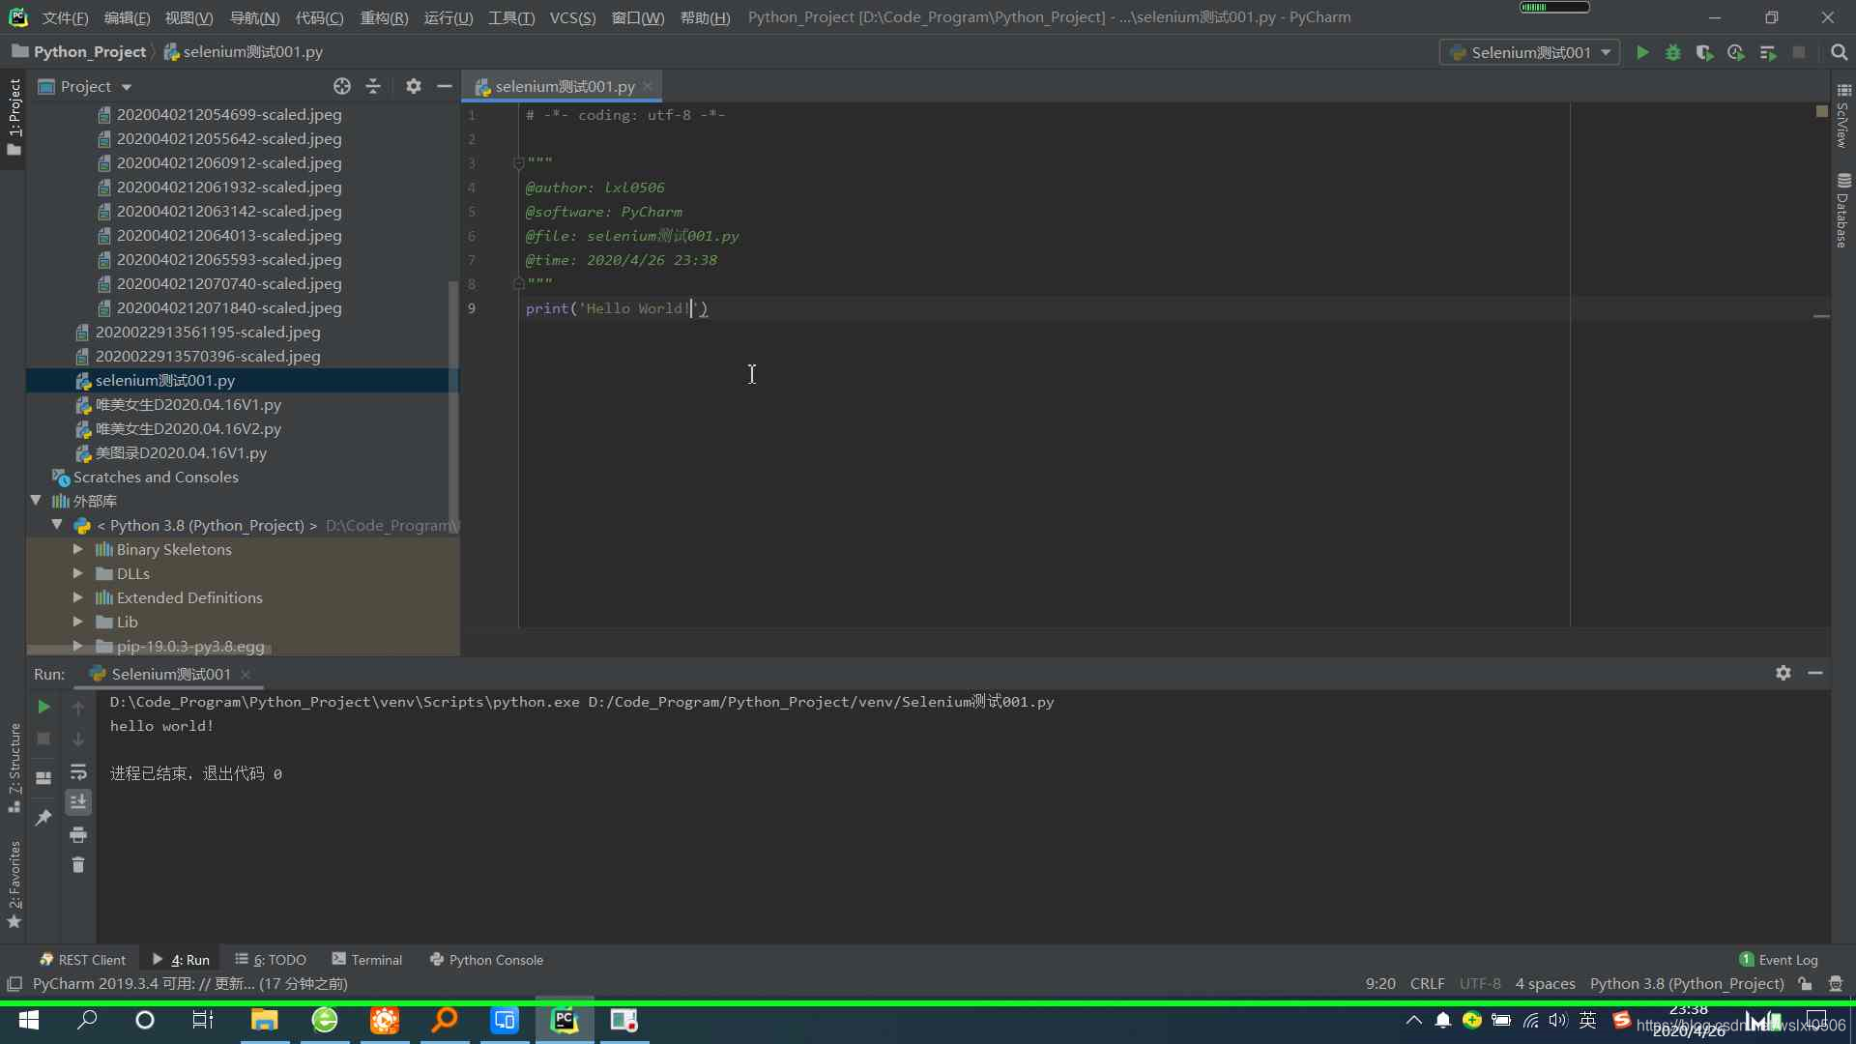The width and height of the screenshot is (1856, 1044).
Task: Click Run with Coverage icon in toolbar
Action: tap(1704, 52)
